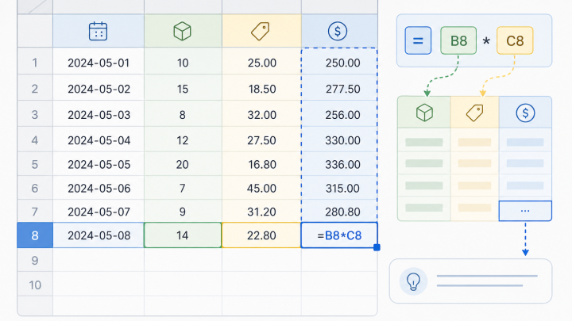The width and height of the screenshot is (572, 321).
Task: Select the cell containing =B8*C8
Action: coord(339,235)
